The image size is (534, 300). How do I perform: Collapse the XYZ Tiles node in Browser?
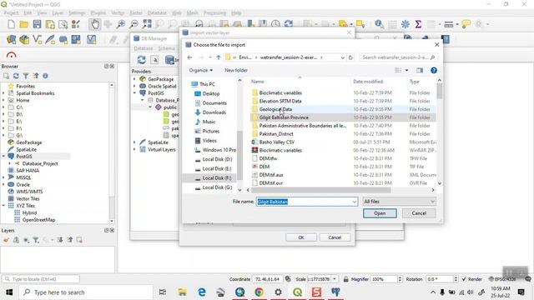click(3, 206)
